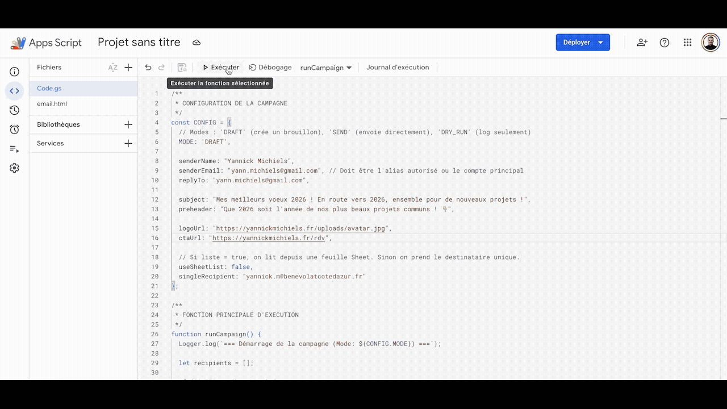Click the Exécuter run button
727x409 pixels.
click(x=221, y=68)
